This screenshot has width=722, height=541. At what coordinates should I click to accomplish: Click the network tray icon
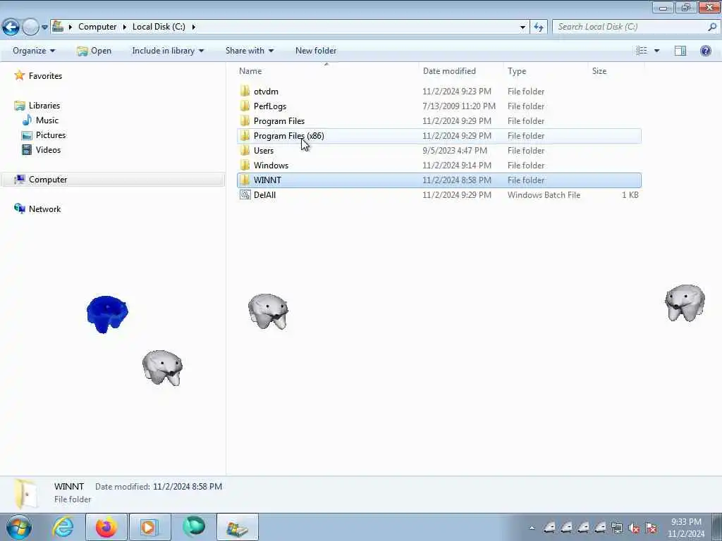click(617, 528)
